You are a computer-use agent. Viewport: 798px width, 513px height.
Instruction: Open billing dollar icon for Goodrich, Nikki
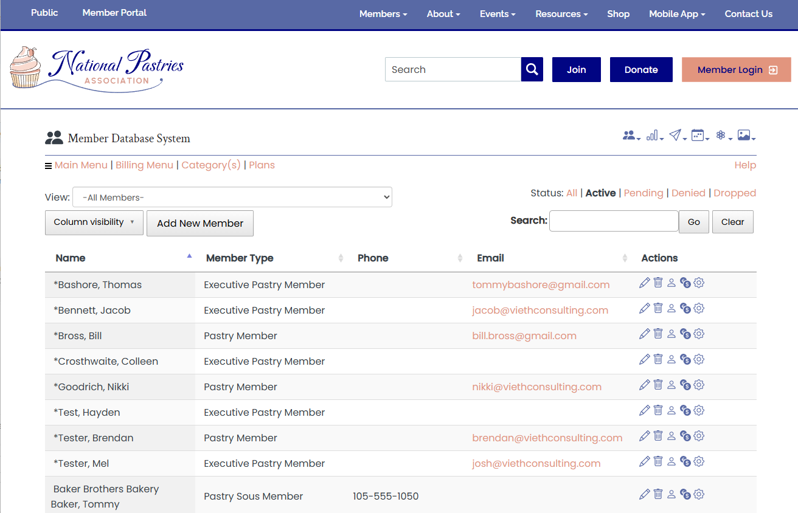[685, 385]
